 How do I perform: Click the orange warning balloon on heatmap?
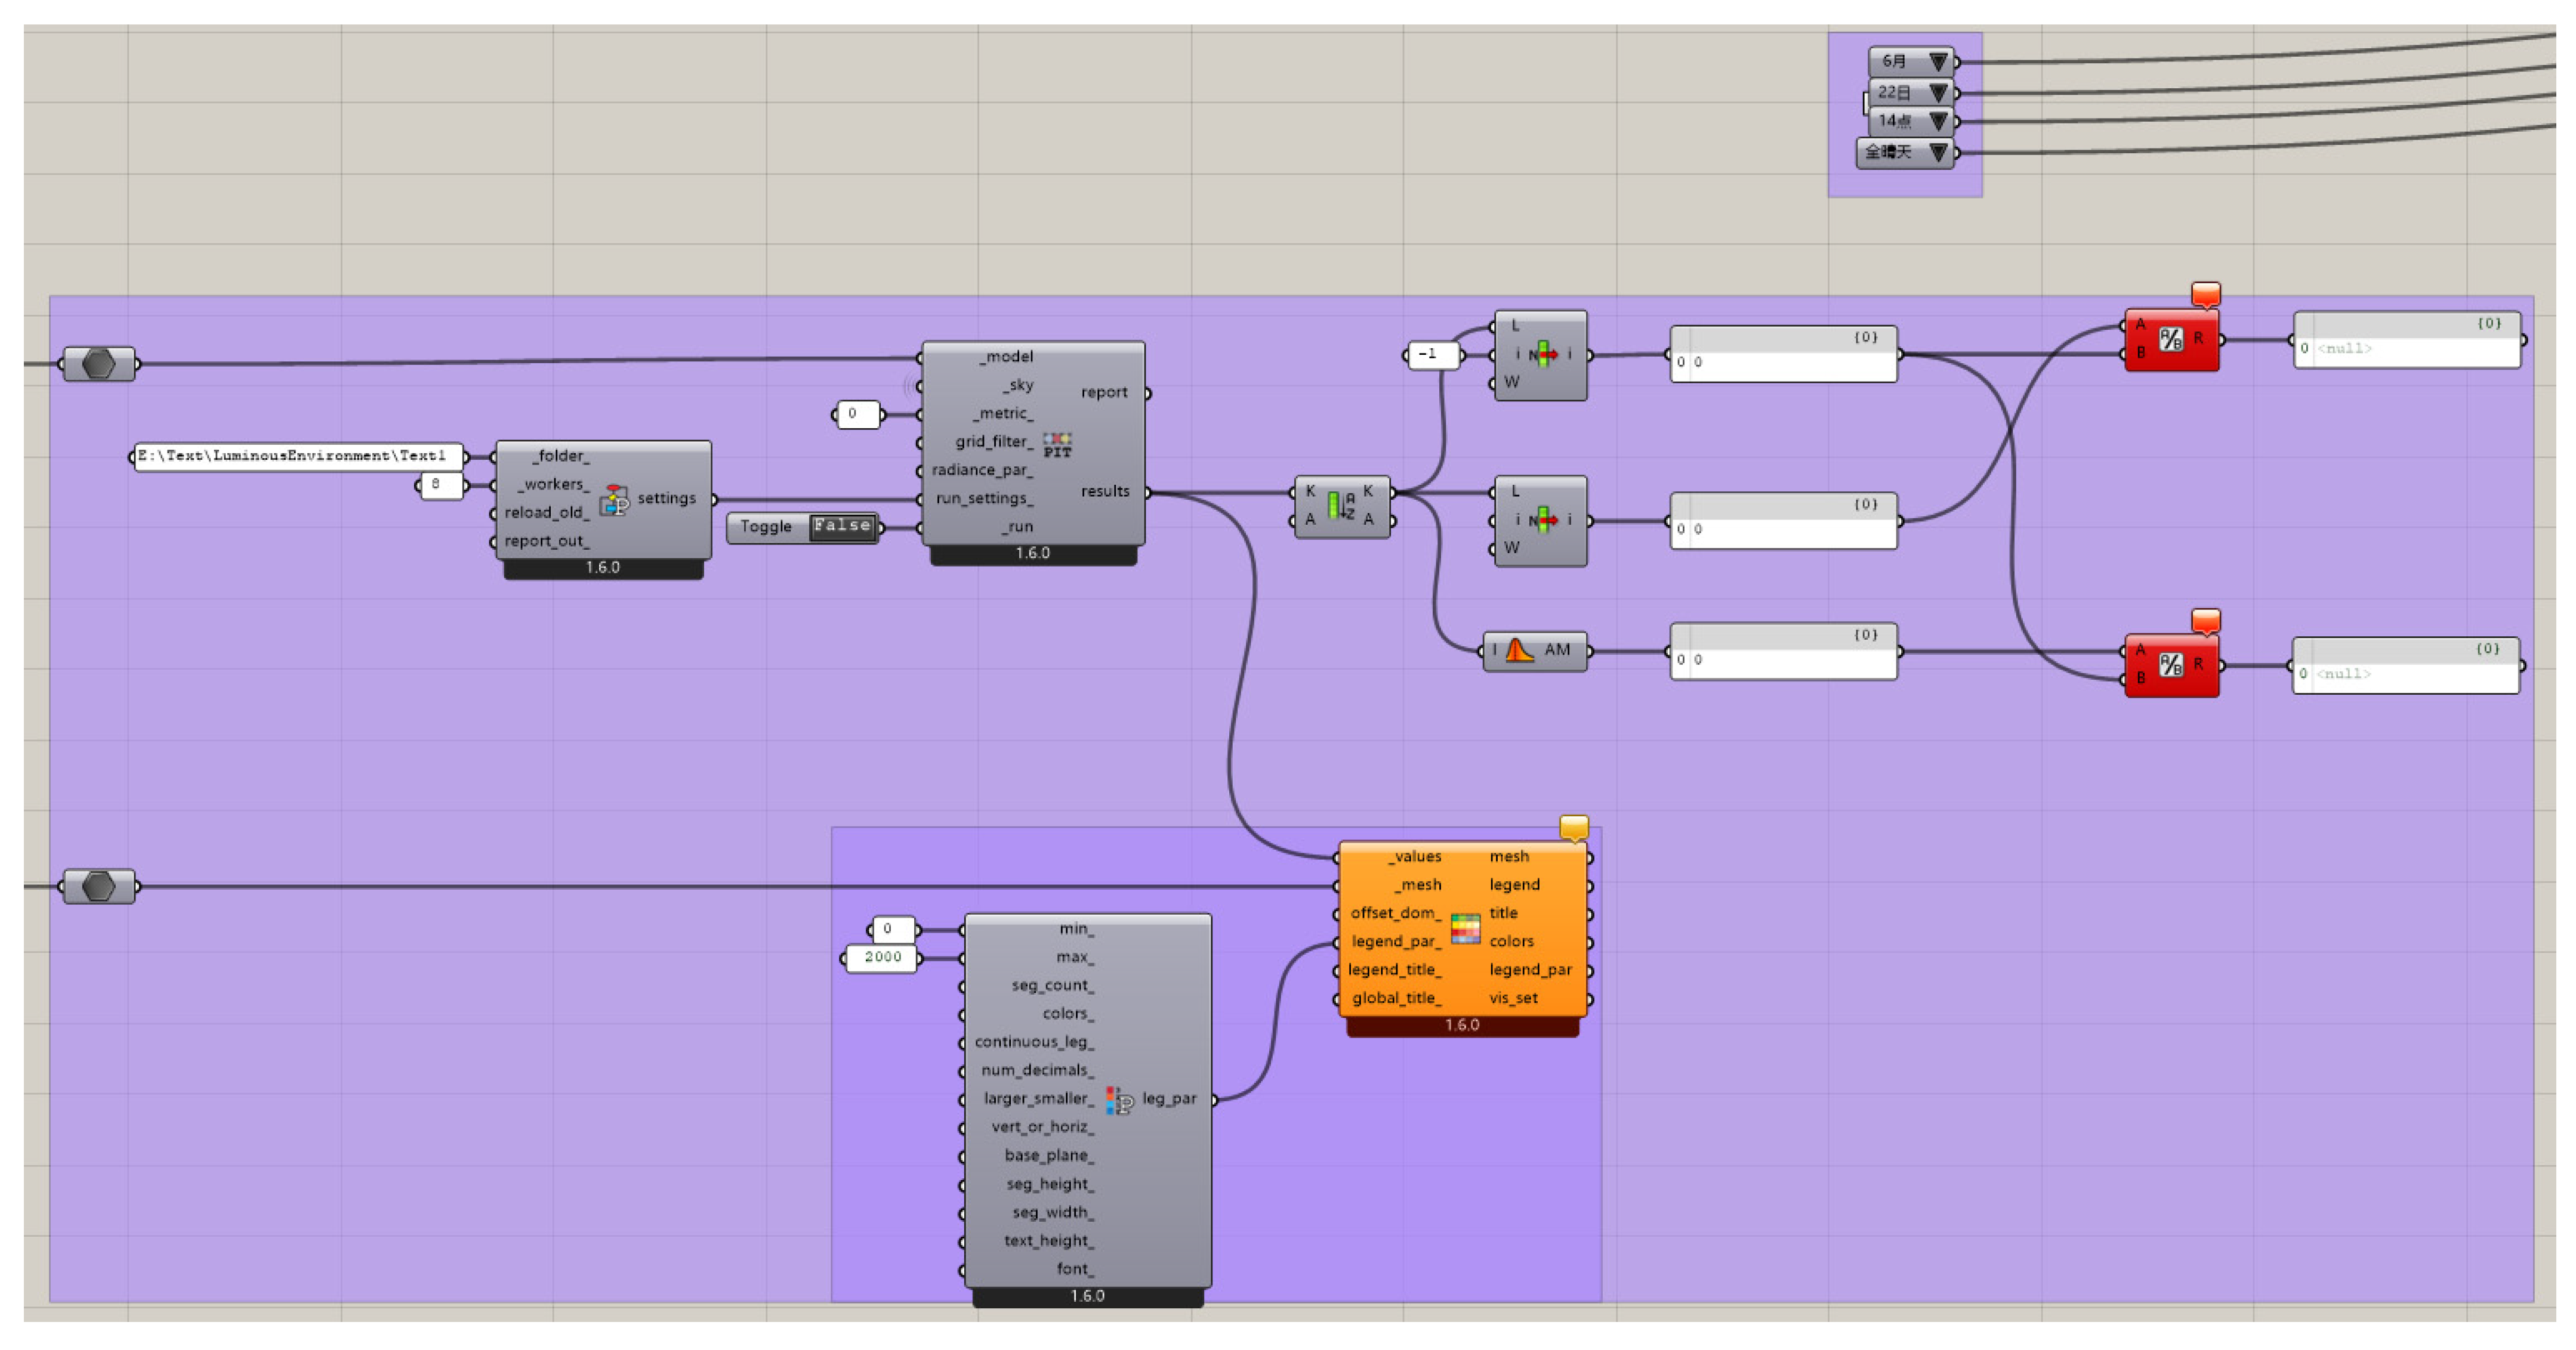click(x=1573, y=828)
